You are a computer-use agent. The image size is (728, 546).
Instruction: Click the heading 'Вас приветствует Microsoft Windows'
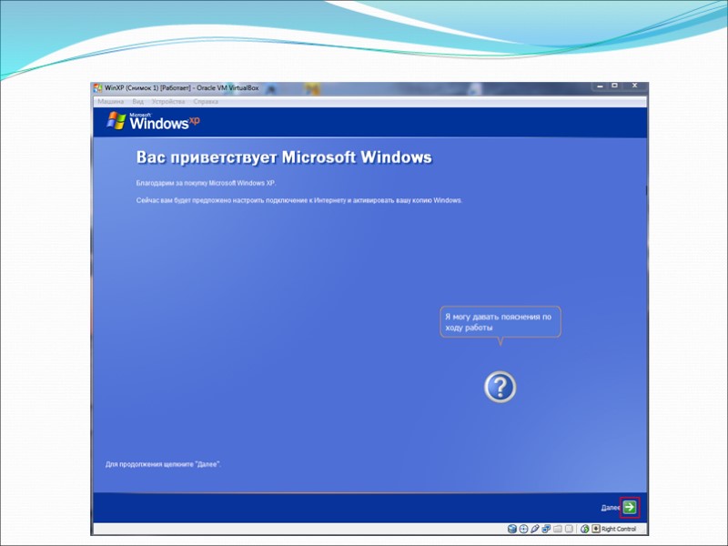click(x=284, y=157)
